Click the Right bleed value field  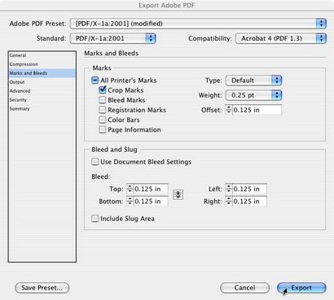pos(249,202)
